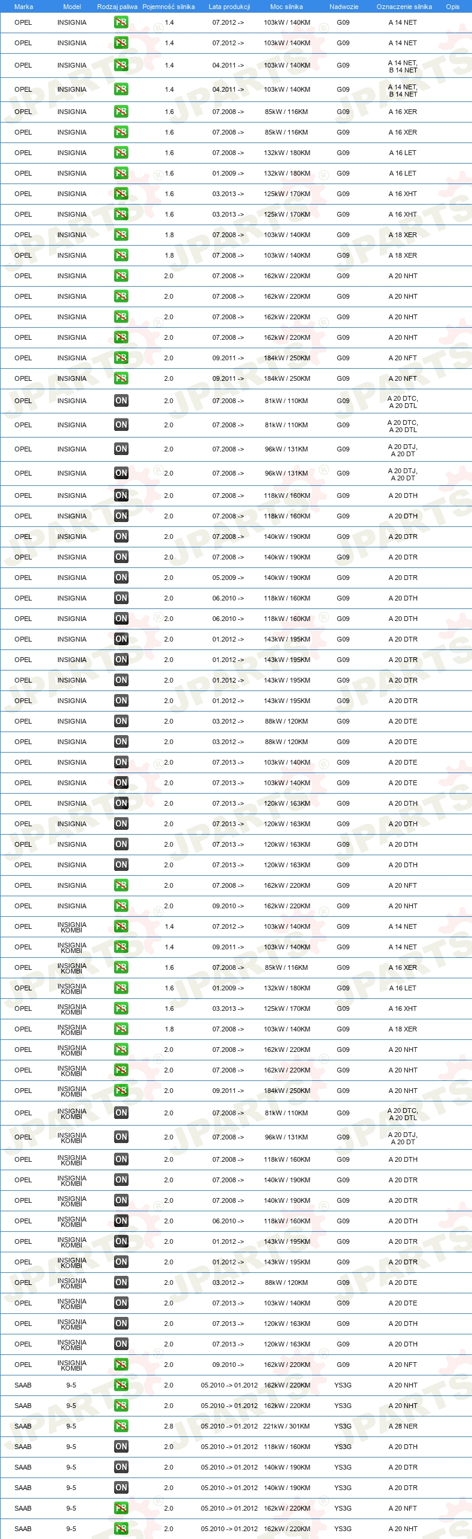Click PB icon in INSIGNIA KOMBI 184kW row
Screen dimensions: 472x1539
click(x=121, y=1091)
